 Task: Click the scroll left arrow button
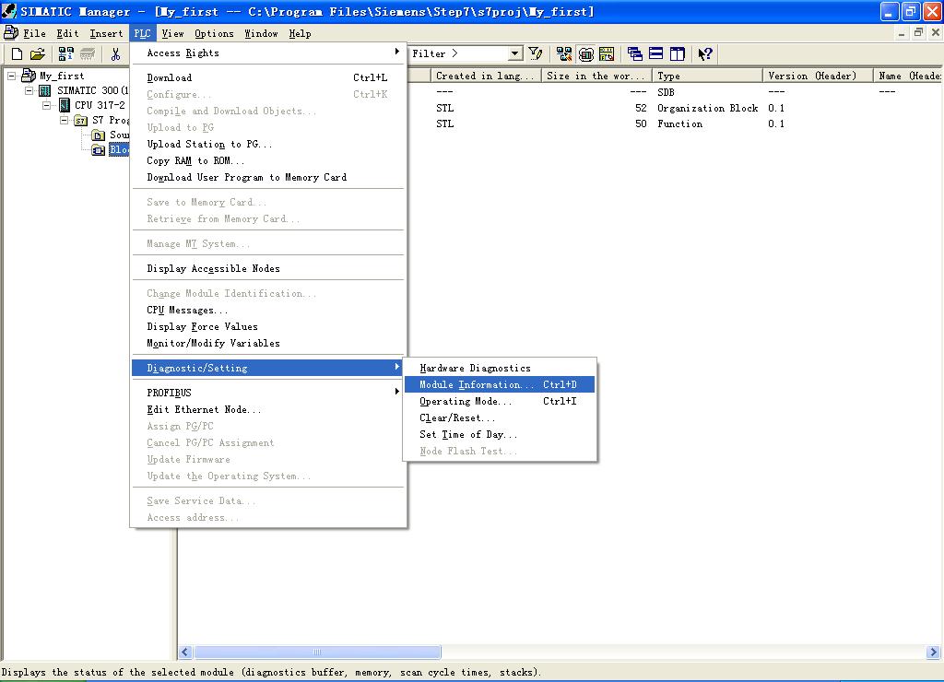click(185, 652)
